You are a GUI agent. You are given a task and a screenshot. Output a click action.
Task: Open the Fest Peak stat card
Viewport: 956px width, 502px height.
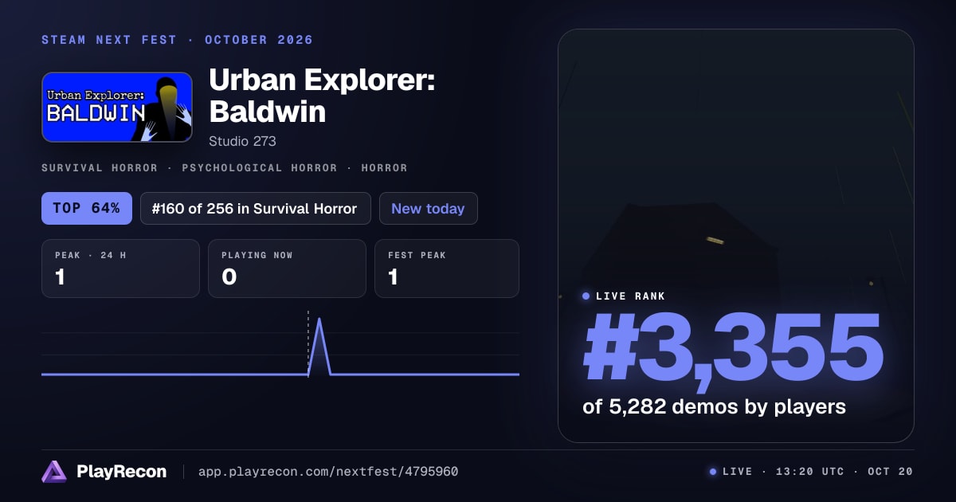pyautogui.click(x=447, y=269)
